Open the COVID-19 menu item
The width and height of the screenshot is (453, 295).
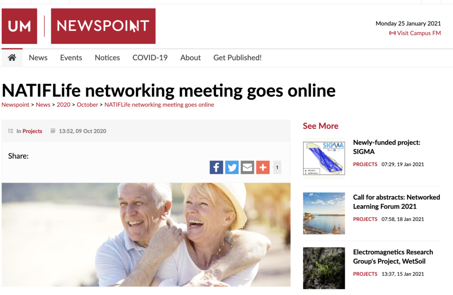pos(150,57)
